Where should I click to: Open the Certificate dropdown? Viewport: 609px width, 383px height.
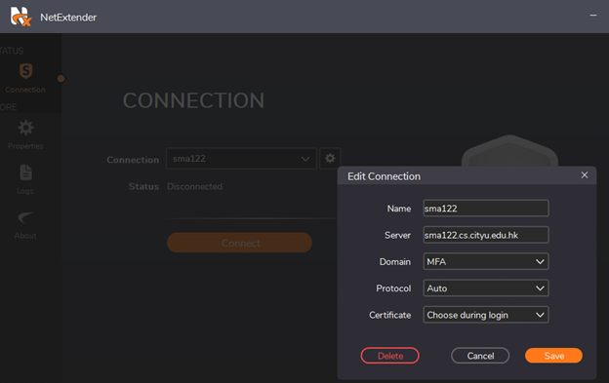coord(486,315)
